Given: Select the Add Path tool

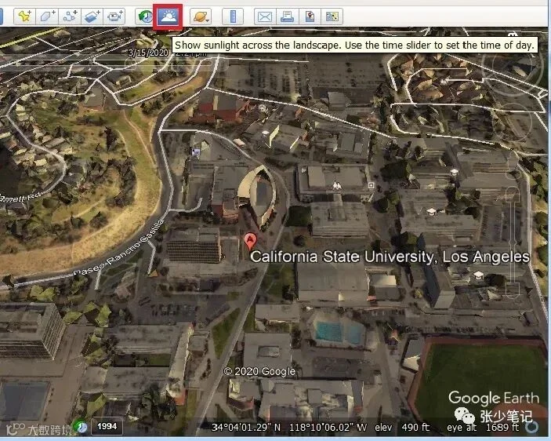Looking at the screenshot, I should (x=70, y=16).
